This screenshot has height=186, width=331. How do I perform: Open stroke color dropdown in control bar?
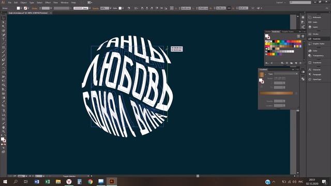click(x=28, y=8)
